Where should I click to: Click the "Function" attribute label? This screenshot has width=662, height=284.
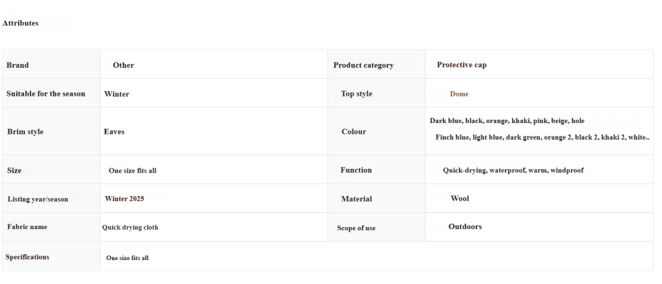pyautogui.click(x=356, y=170)
